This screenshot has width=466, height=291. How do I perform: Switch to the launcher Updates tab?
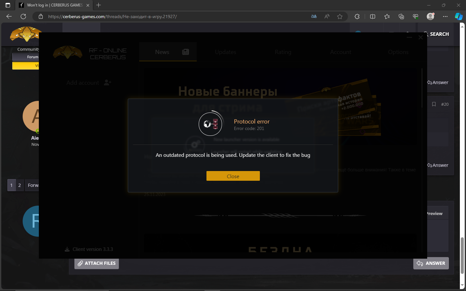[226, 52]
